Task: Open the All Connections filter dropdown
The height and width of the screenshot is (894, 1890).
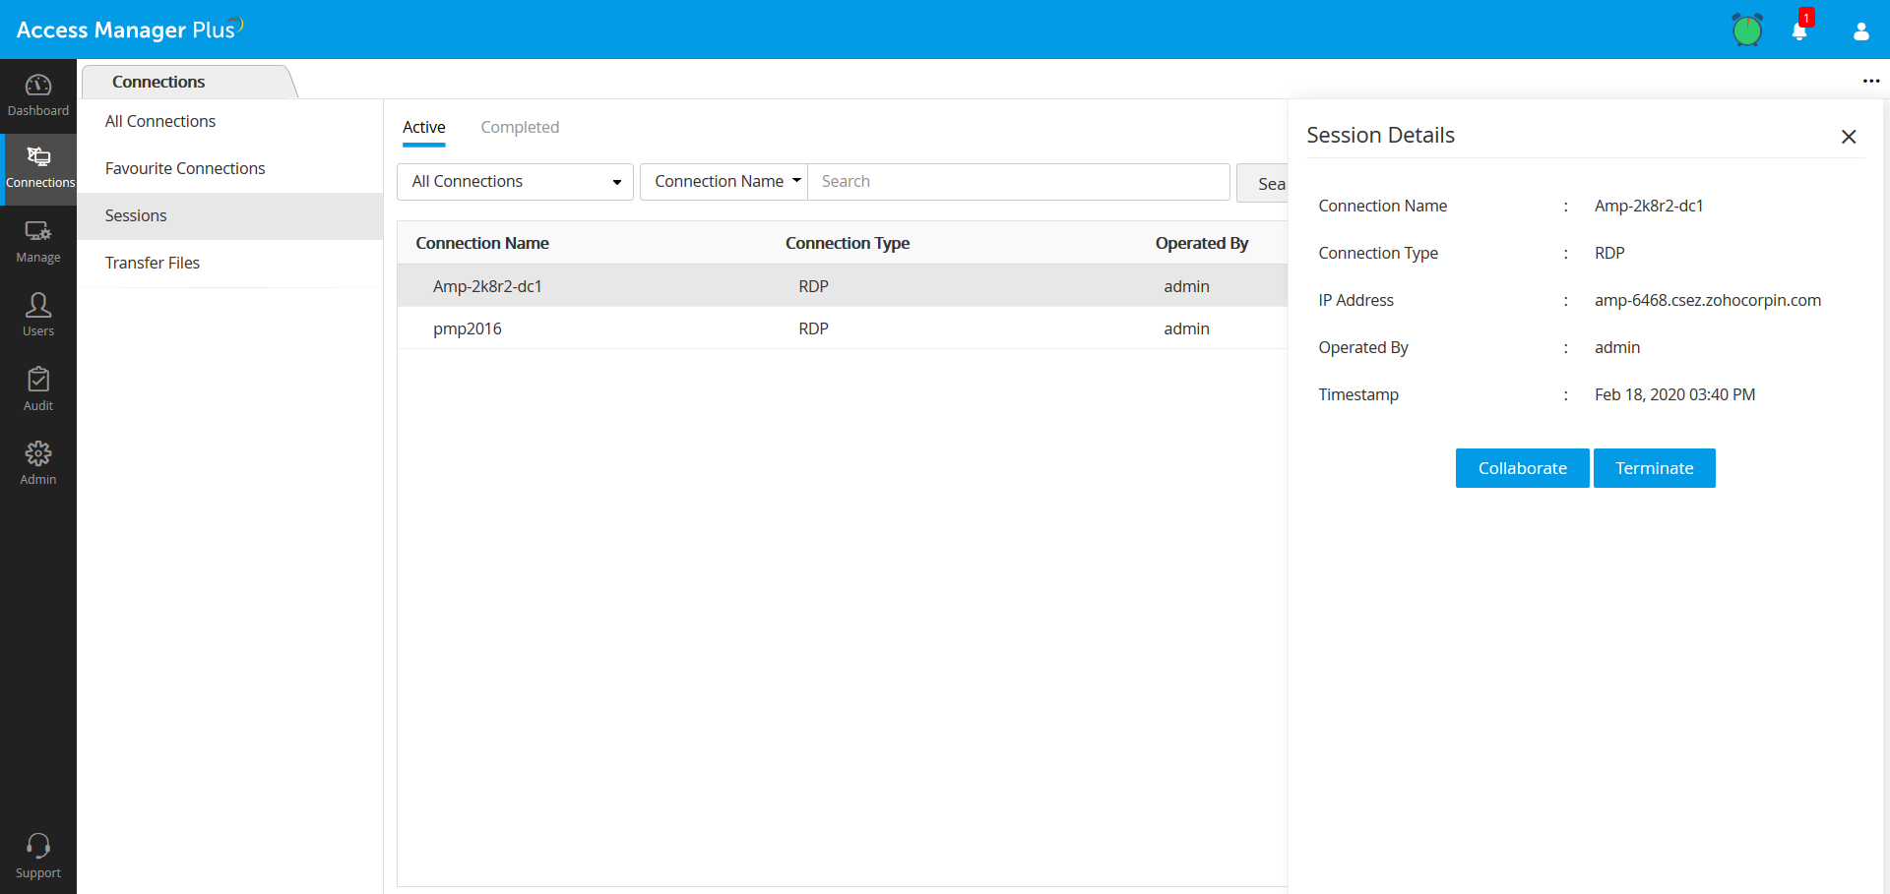Action: (x=514, y=181)
